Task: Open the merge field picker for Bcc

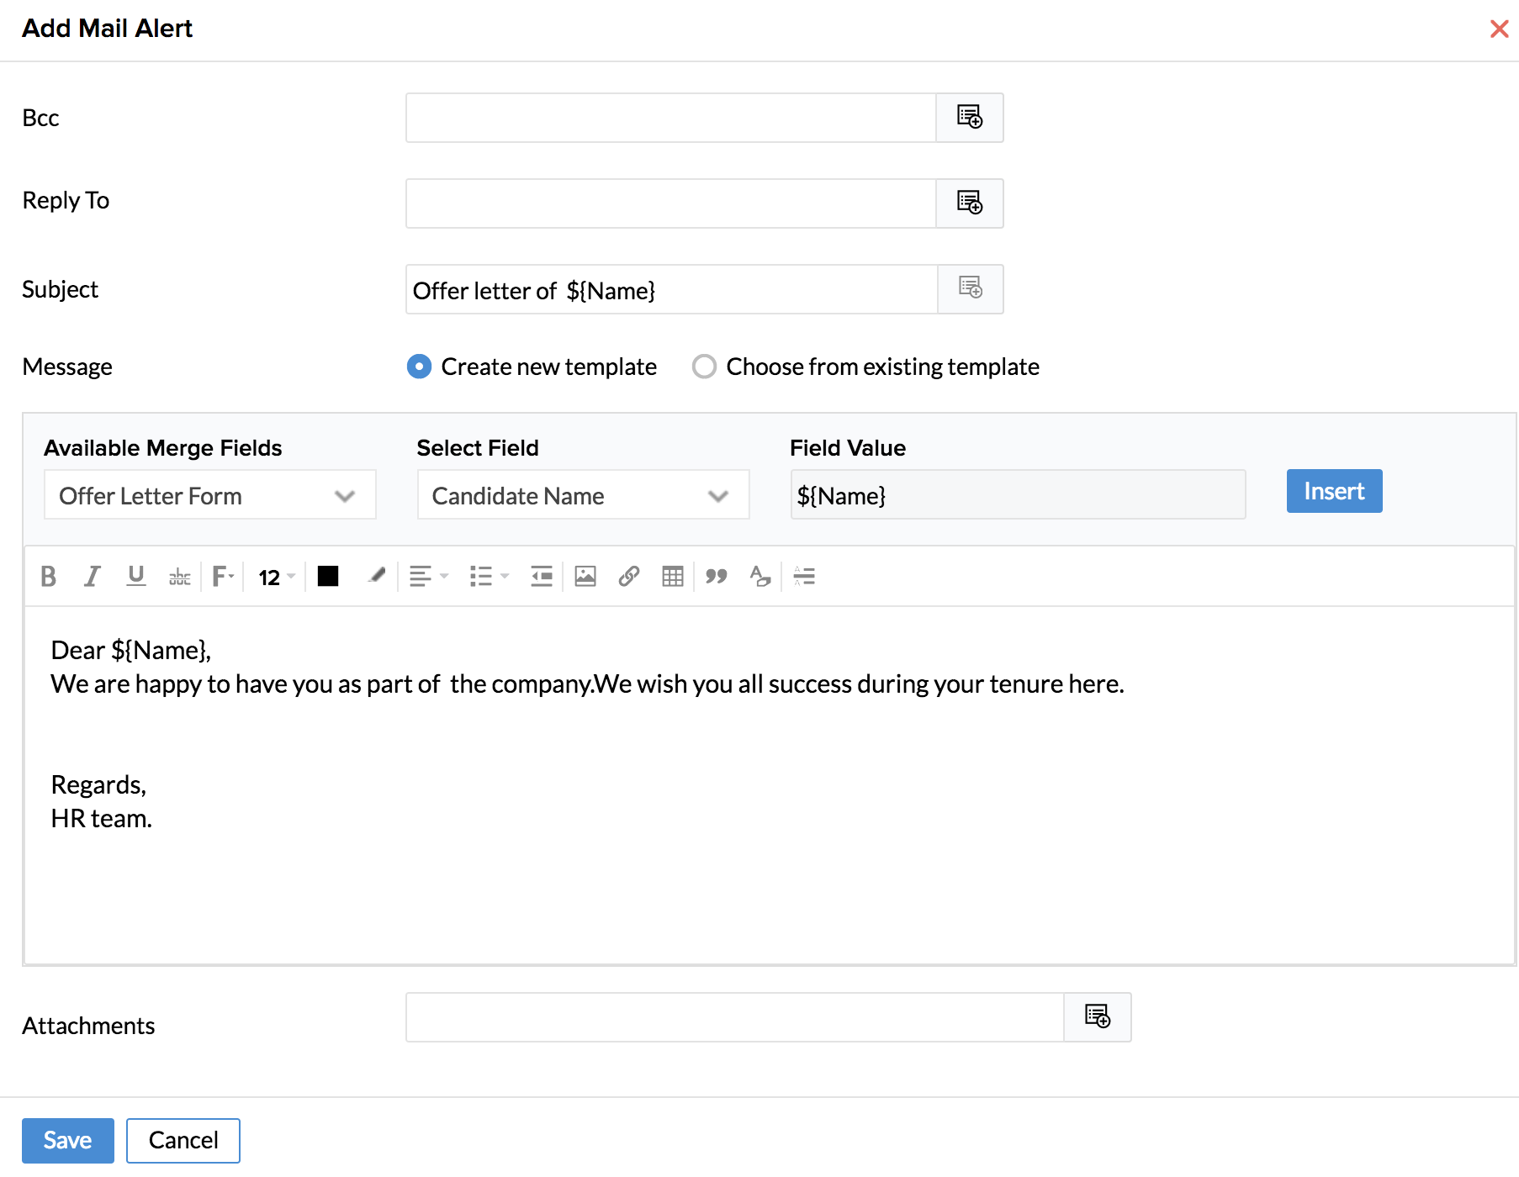Action: click(969, 118)
